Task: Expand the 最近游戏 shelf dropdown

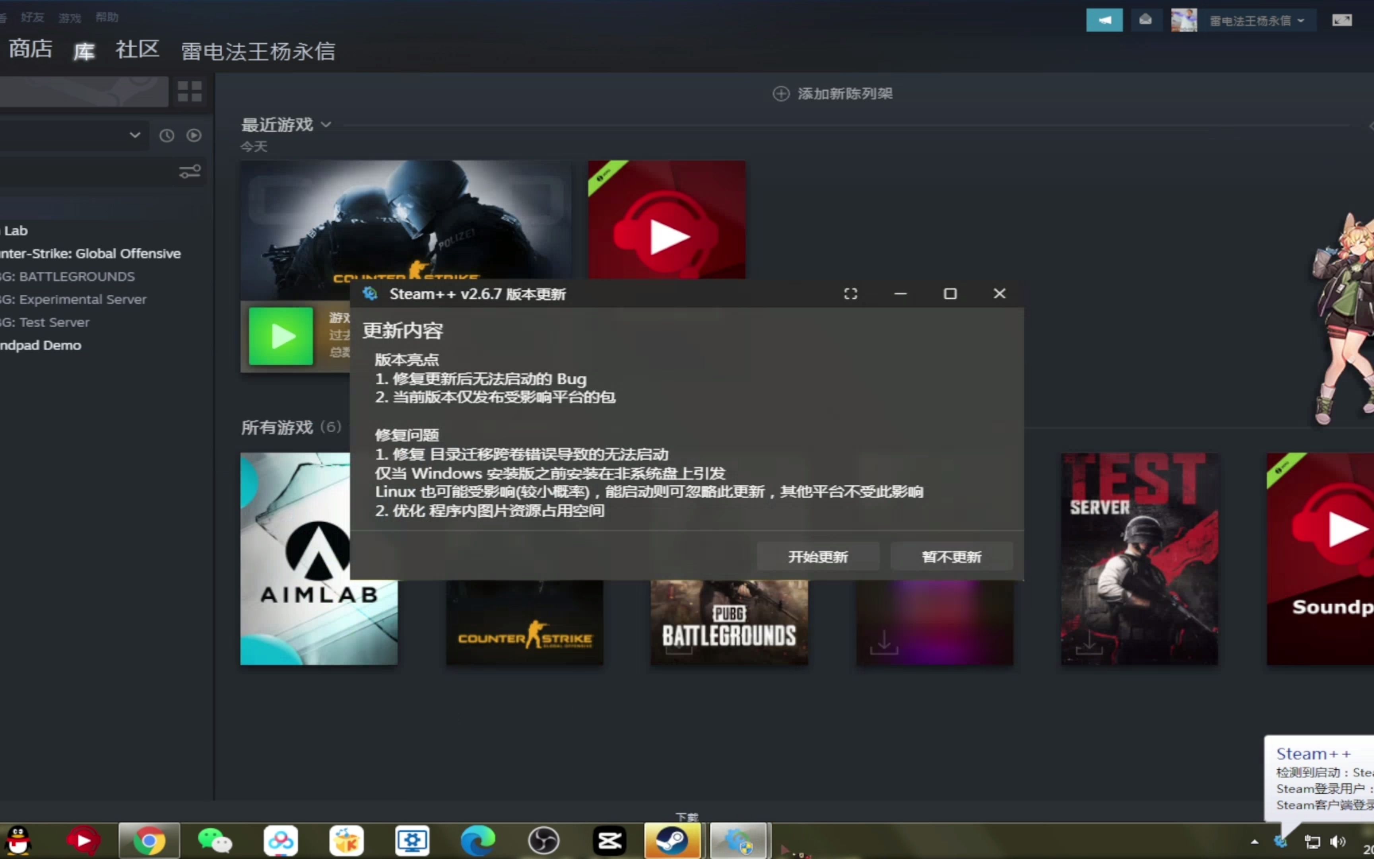Action: click(x=326, y=124)
